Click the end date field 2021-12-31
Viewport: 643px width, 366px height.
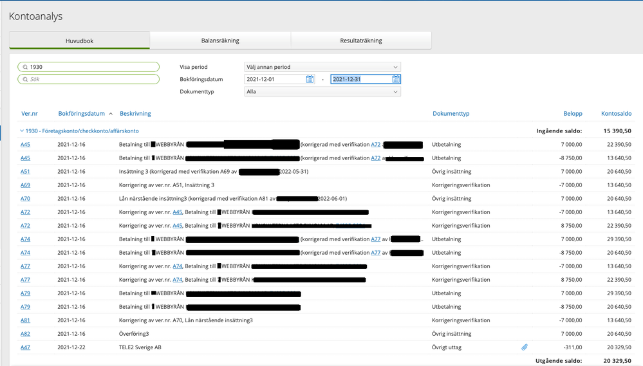click(359, 79)
